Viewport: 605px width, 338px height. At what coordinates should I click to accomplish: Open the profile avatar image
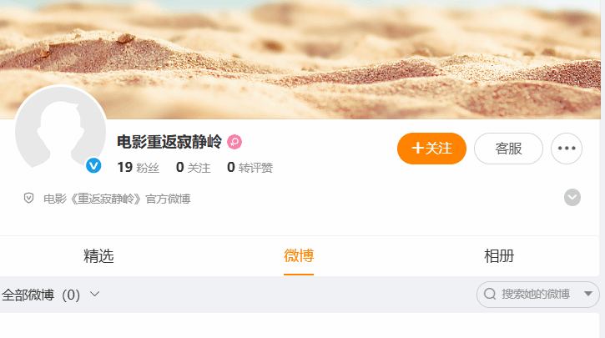pyautogui.click(x=61, y=131)
